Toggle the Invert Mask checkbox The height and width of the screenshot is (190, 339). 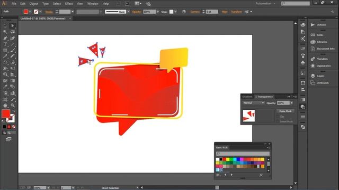pos(278,121)
